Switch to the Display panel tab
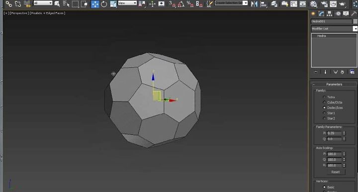Viewport: 358px width, 192px height. pos(346,14)
